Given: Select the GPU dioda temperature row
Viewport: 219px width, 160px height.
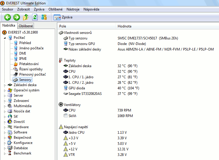Looking at the screenshot, I should (77, 88).
